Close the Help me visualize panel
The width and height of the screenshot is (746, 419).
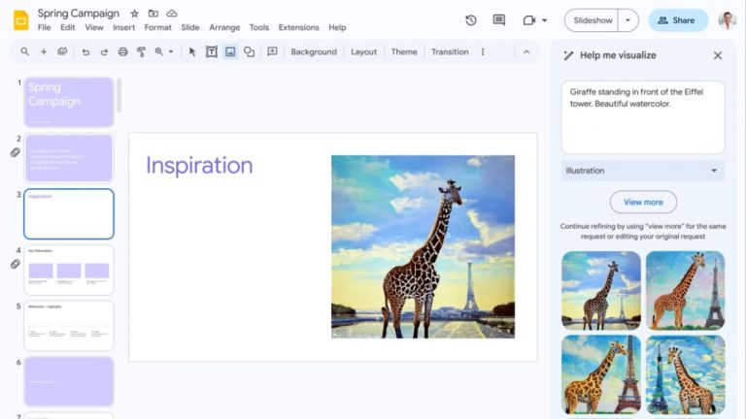pyautogui.click(x=718, y=55)
